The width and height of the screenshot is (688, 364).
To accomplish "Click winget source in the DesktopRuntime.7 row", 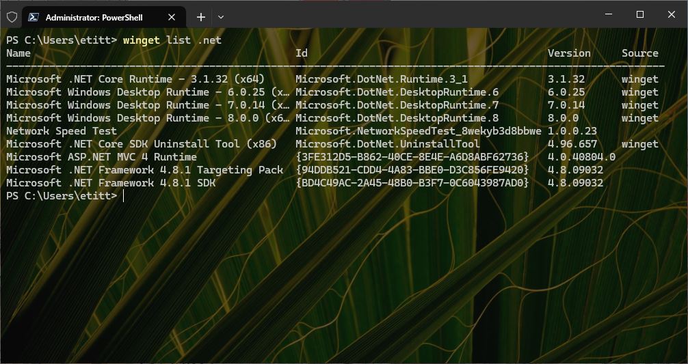I will tap(640, 105).
